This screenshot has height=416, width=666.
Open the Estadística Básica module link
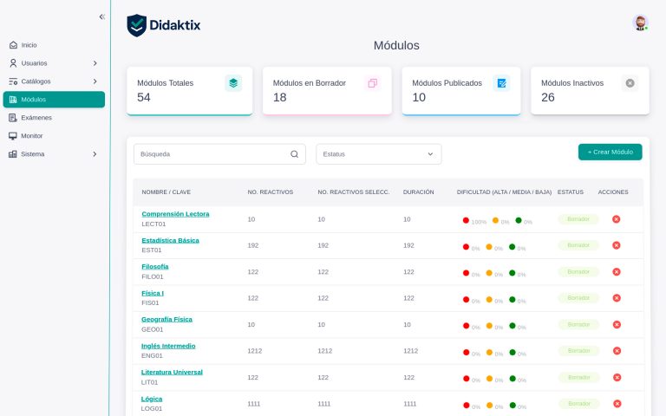(x=170, y=240)
